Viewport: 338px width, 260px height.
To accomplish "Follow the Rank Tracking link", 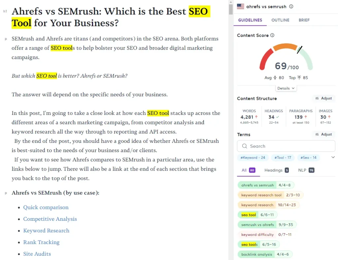I will click(x=41, y=242).
